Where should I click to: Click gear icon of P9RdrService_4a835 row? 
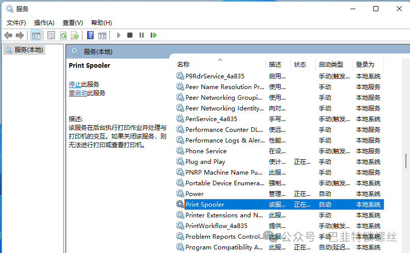(180, 76)
